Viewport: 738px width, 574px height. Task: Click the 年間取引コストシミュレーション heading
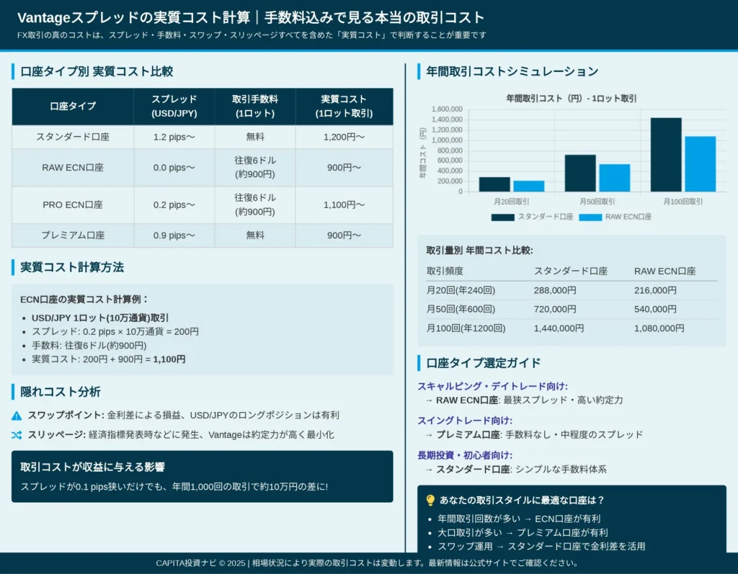(512, 71)
